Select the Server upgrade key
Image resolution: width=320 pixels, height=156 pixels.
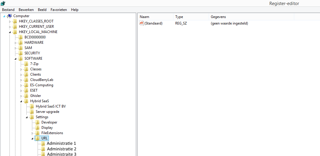(x=47, y=112)
